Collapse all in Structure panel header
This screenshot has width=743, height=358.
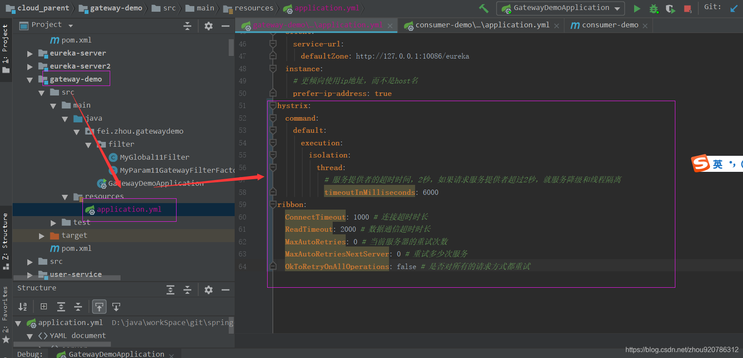pyautogui.click(x=187, y=290)
